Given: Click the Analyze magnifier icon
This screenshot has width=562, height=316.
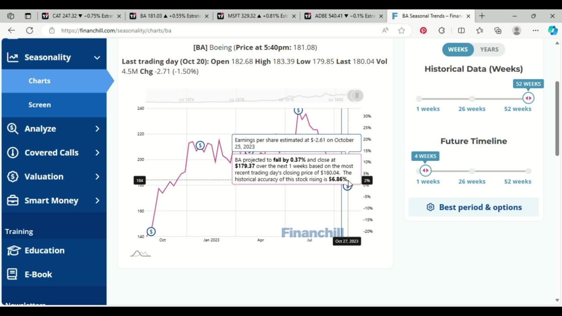Looking at the screenshot, I should [x=13, y=129].
